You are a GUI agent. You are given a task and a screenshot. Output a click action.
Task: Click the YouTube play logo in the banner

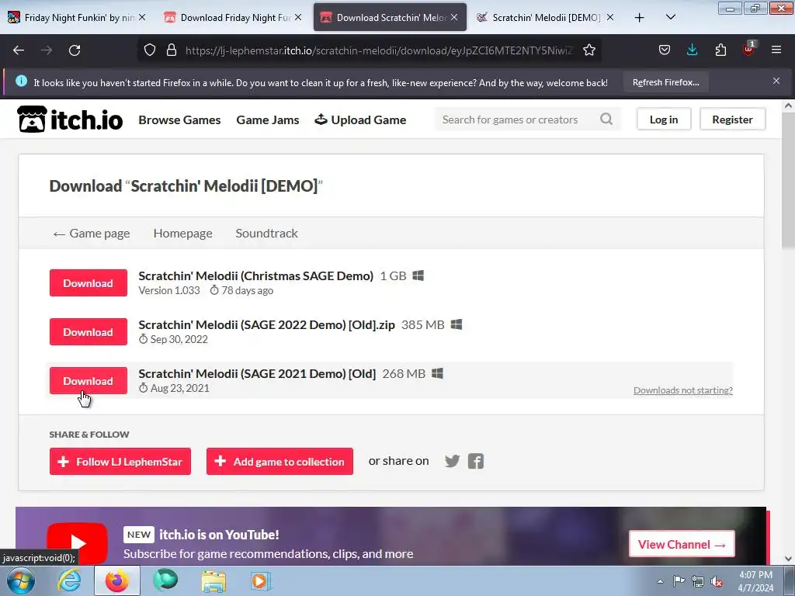[77, 543]
